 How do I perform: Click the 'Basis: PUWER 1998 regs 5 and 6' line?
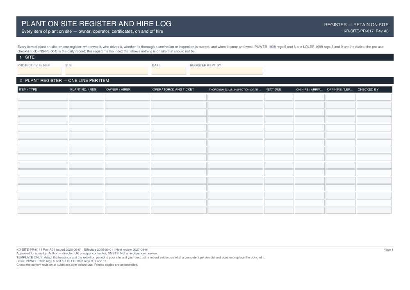62,261
